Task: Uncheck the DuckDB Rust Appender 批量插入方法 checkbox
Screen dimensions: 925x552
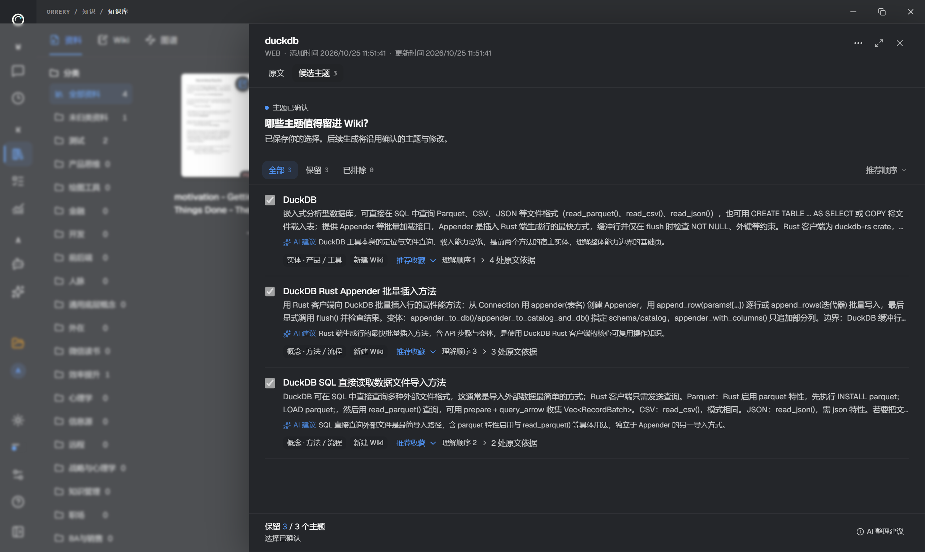Action: coord(270,291)
